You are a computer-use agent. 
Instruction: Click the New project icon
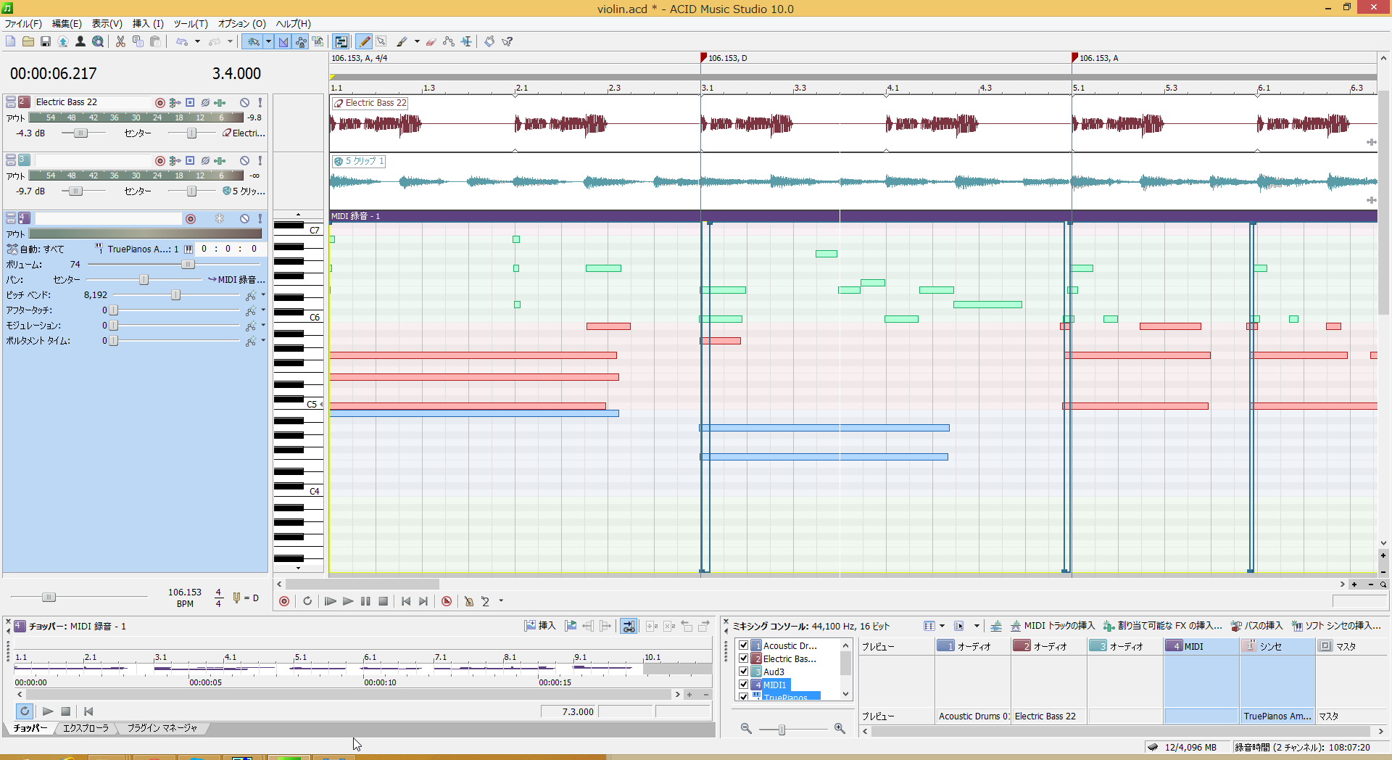click(x=11, y=41)
